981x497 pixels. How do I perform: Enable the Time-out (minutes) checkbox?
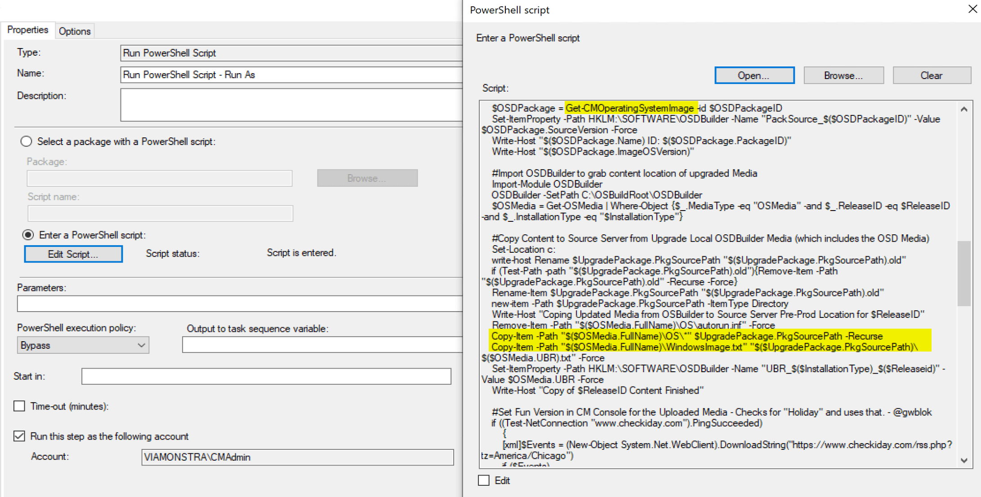[19, 406]
